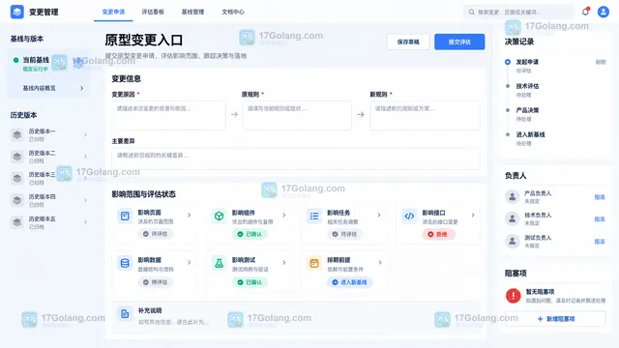The width and height of the screenshot is (619, 348).
Task: Open 影响测试 card chevron
Action: click(283, 262)
